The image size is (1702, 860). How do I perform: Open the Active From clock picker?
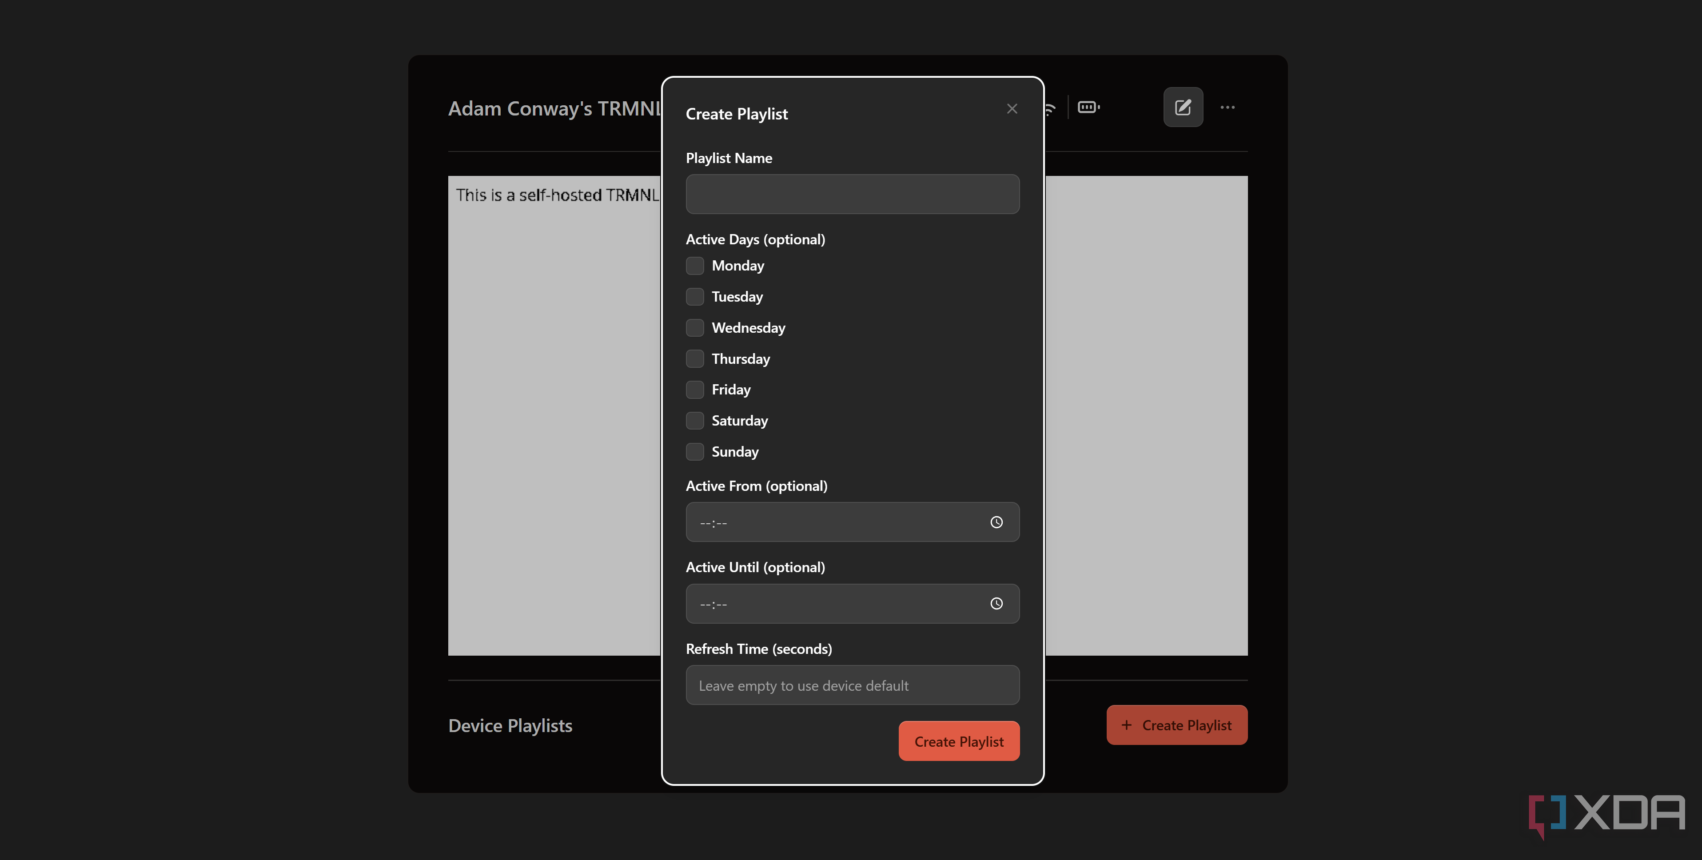pyautogui.click(x=996, y=522)
